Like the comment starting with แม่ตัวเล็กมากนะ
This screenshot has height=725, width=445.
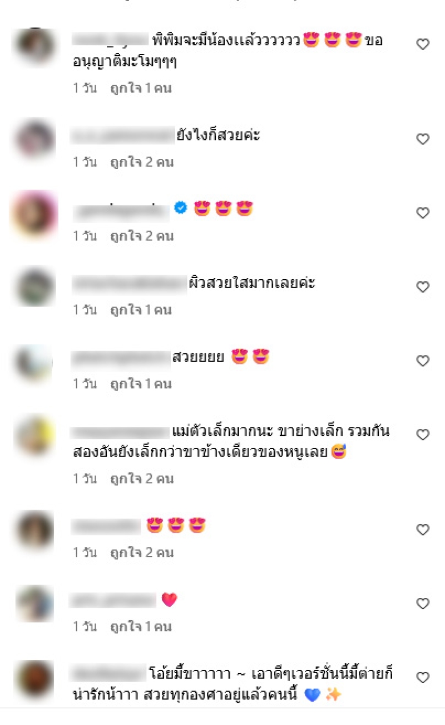423,435
